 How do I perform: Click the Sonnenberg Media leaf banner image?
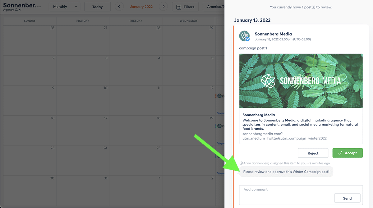(x=301, y=81)
